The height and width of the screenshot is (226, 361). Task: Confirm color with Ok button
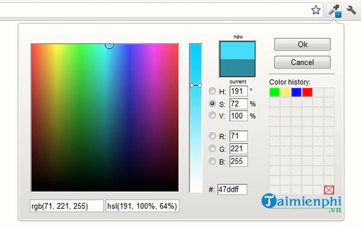click(x=302, y=44)
